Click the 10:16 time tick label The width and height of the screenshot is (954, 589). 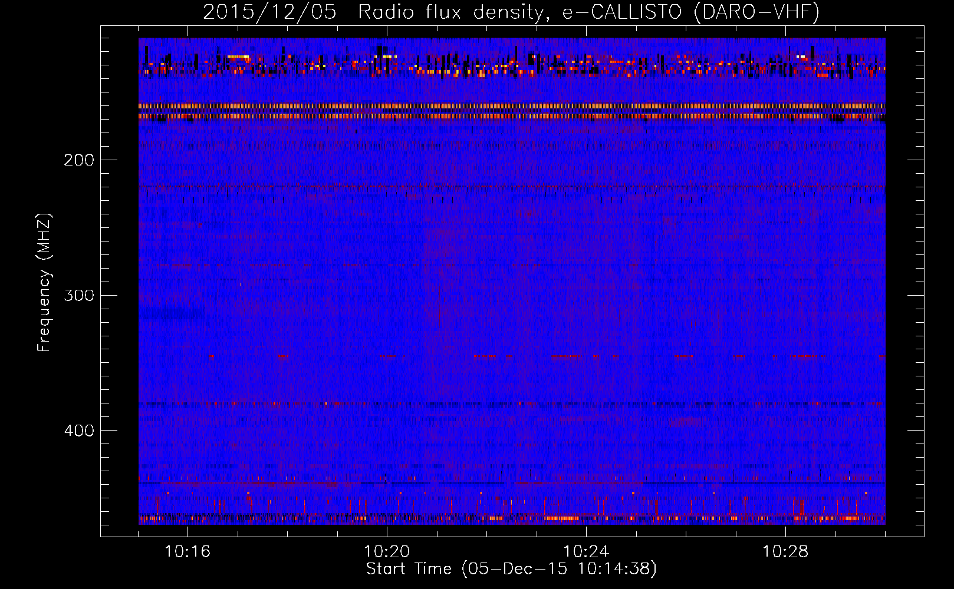(x=187, y=551)
